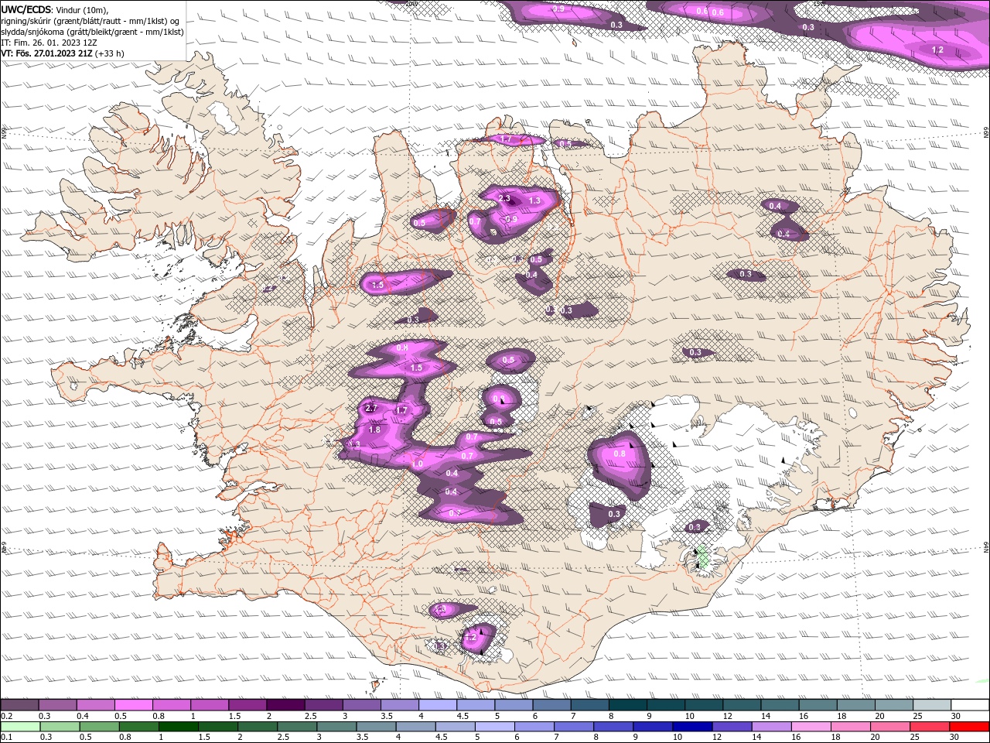Select the 'VT: Fös. 27.01.2023 21Z (+33 h)' line
This screenshot has width=990, height=743.
pyautogui.click(x=63, y=53)
